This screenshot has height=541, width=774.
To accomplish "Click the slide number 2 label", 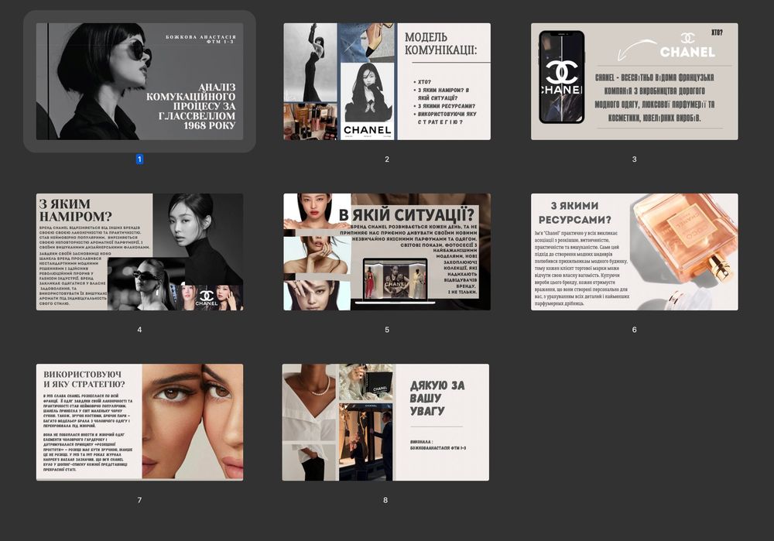I will 387,159.
